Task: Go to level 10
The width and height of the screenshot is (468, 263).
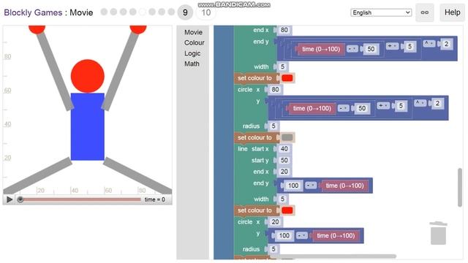Action: point(206,12)
